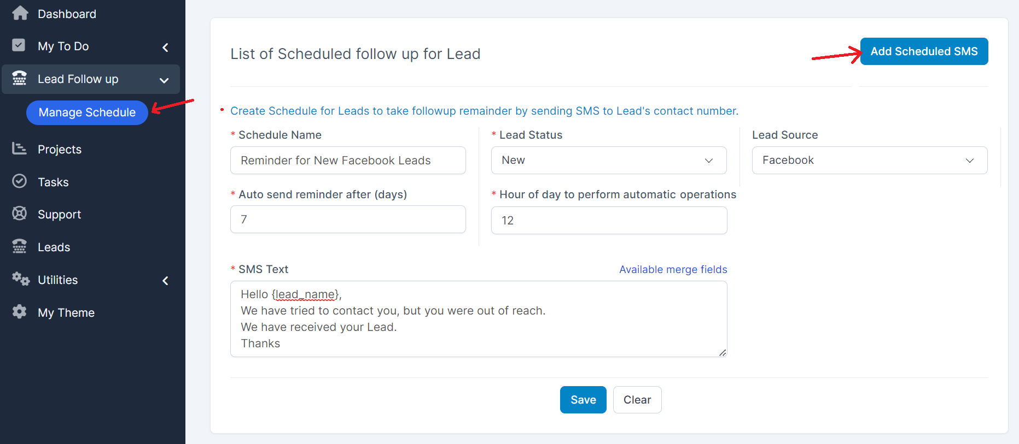1019x444 pixels.
Task: Open the Lead Status dropdown
Action: (609, 160)
